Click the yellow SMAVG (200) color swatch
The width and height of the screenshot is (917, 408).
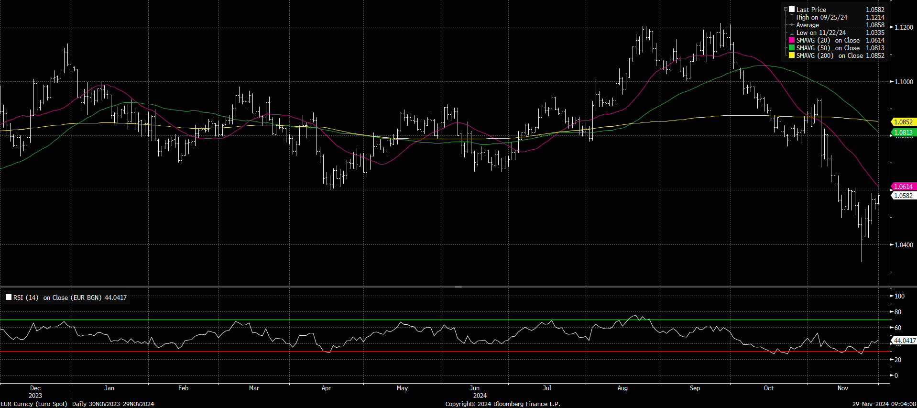(x=792, y=55)
